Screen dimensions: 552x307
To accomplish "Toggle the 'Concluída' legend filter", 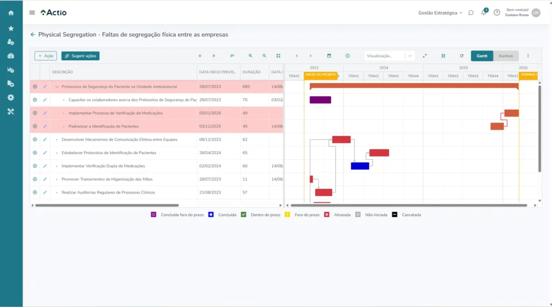I will click(211, 215).
